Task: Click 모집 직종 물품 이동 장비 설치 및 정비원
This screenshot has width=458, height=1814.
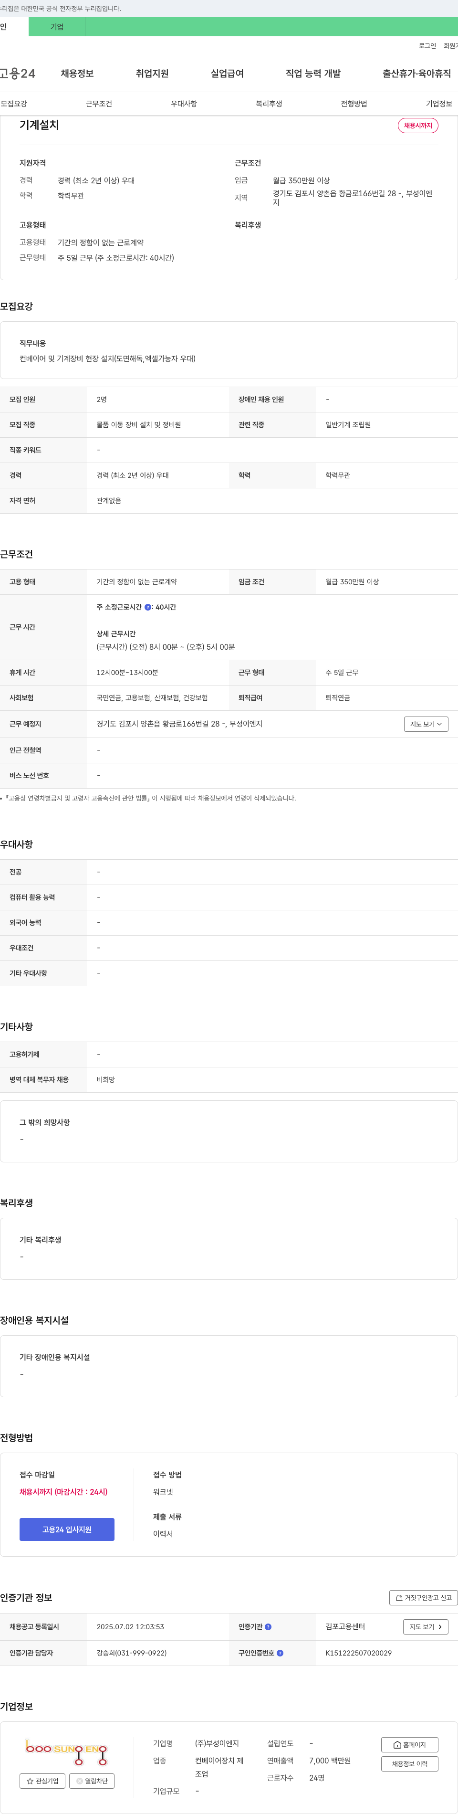Action: (x=139, y=425)
